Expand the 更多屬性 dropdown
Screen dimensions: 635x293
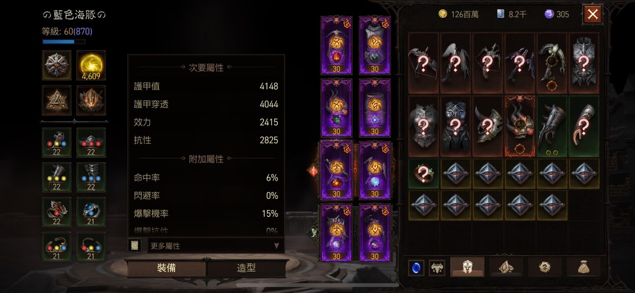click(x=215, y=245)
